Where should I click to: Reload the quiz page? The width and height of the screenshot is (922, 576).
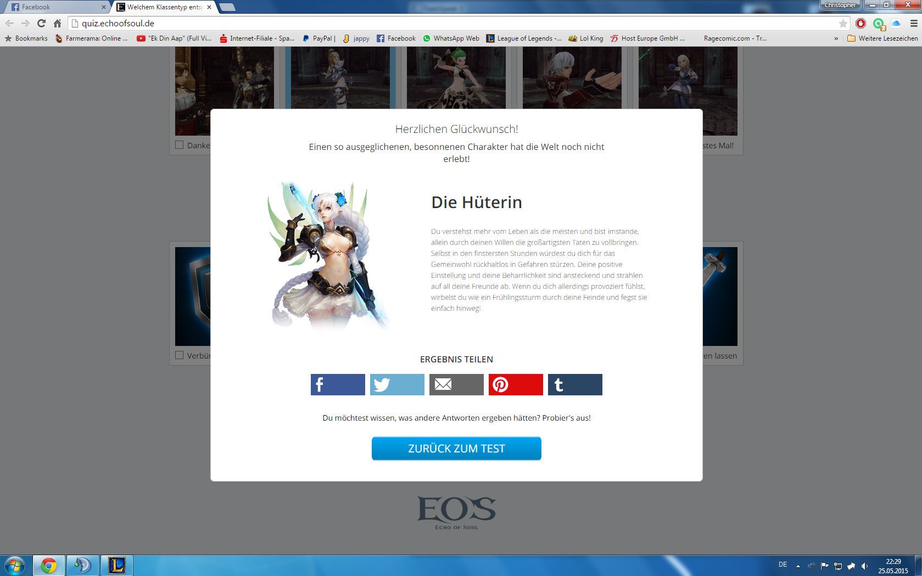click(x=41, y=23)
